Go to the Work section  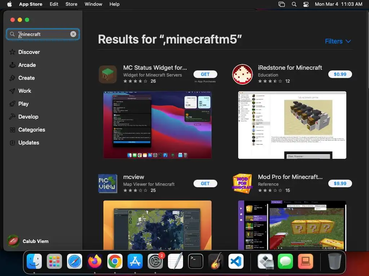point(25,91)
